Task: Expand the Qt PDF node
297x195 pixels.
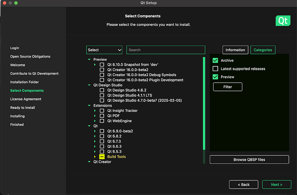Action: coord(95,116)
